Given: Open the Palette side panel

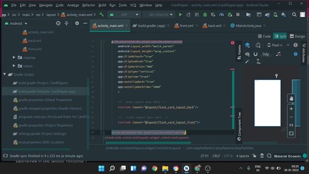Looking at the screenshot, I should [x=239, y=52].
